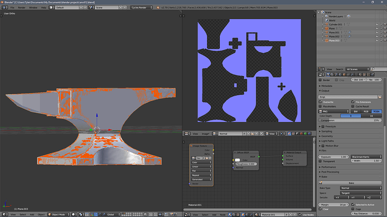Enable the Cache Result checkbox

353,106
